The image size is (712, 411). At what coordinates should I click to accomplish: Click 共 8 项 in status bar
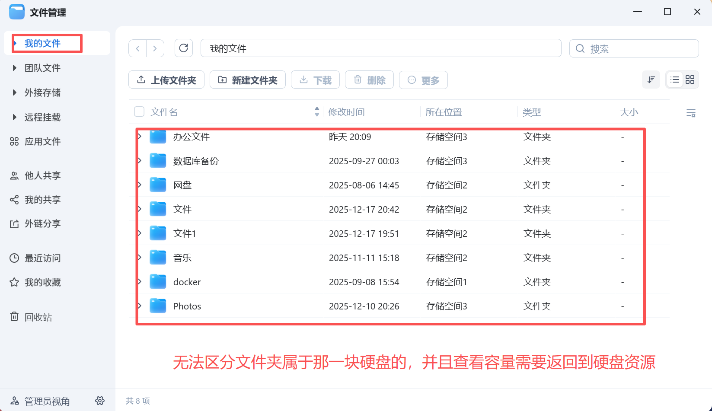click(138, 401)
